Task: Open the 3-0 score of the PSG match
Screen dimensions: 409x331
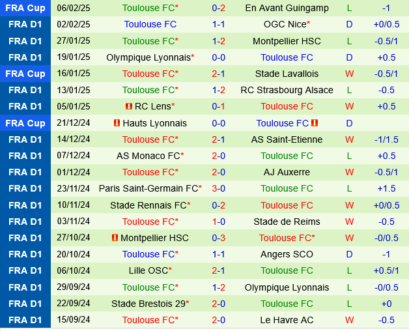Action: click(218, 188)
